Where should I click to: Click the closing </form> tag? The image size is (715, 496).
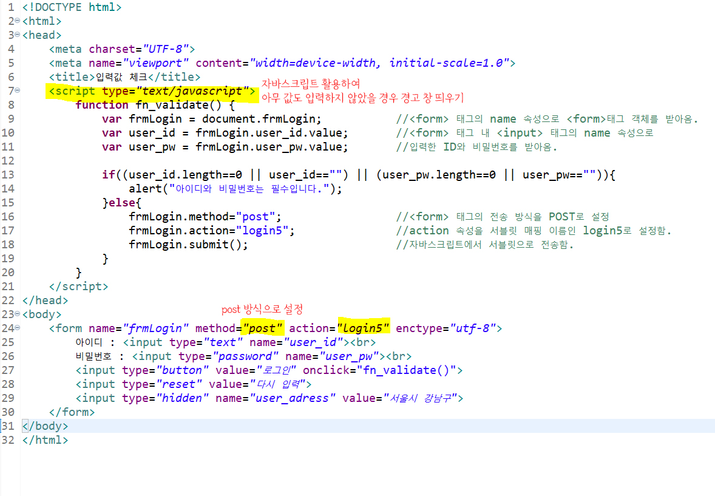pos(72,412)
